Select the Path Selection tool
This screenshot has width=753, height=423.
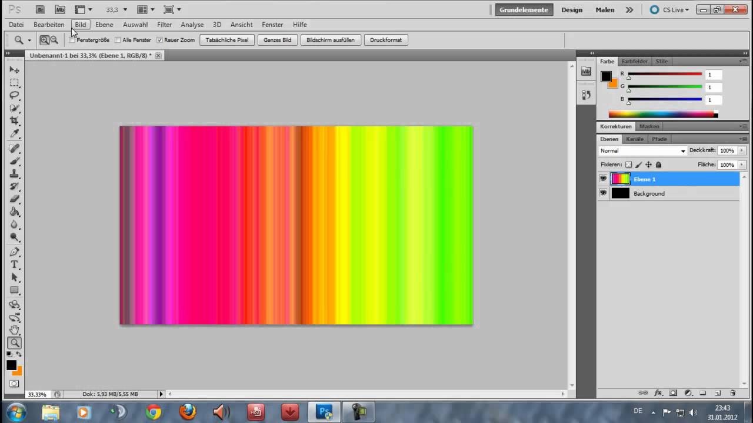point(15,277)
